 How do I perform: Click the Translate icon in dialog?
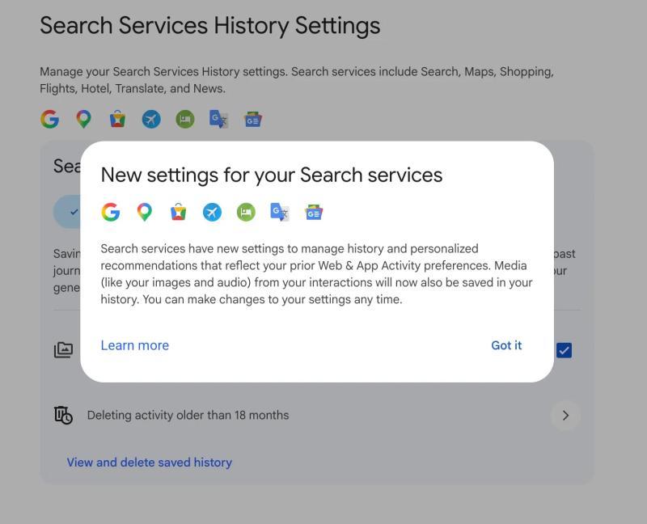click(280, 213)
